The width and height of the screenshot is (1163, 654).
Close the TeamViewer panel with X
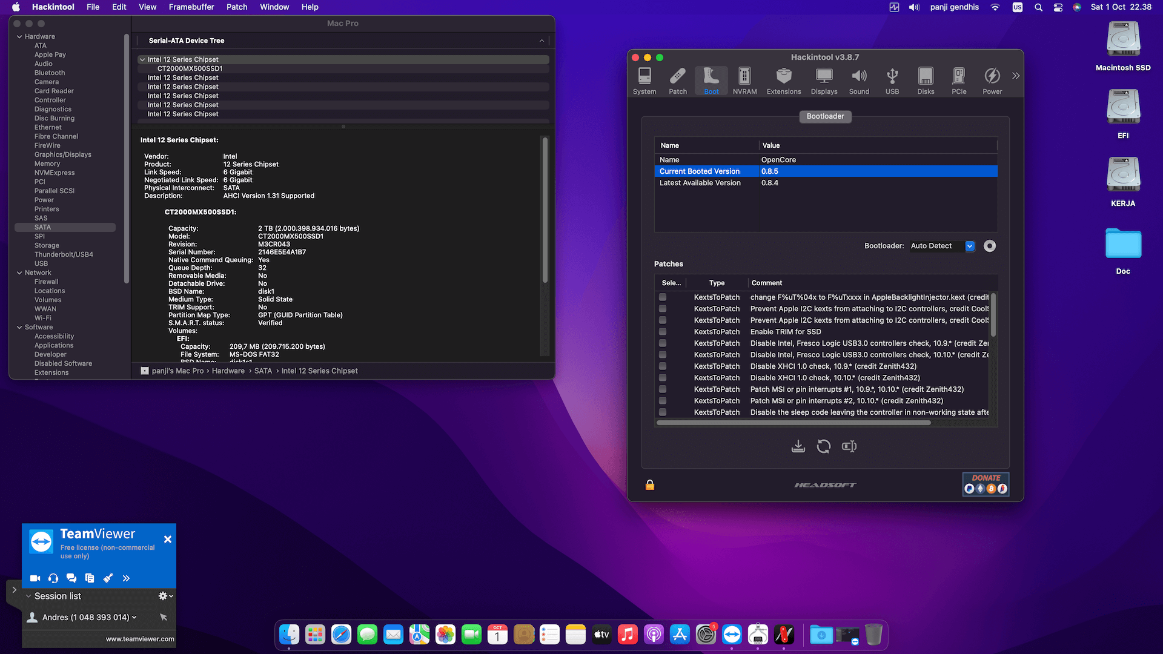tap(168, 540)
